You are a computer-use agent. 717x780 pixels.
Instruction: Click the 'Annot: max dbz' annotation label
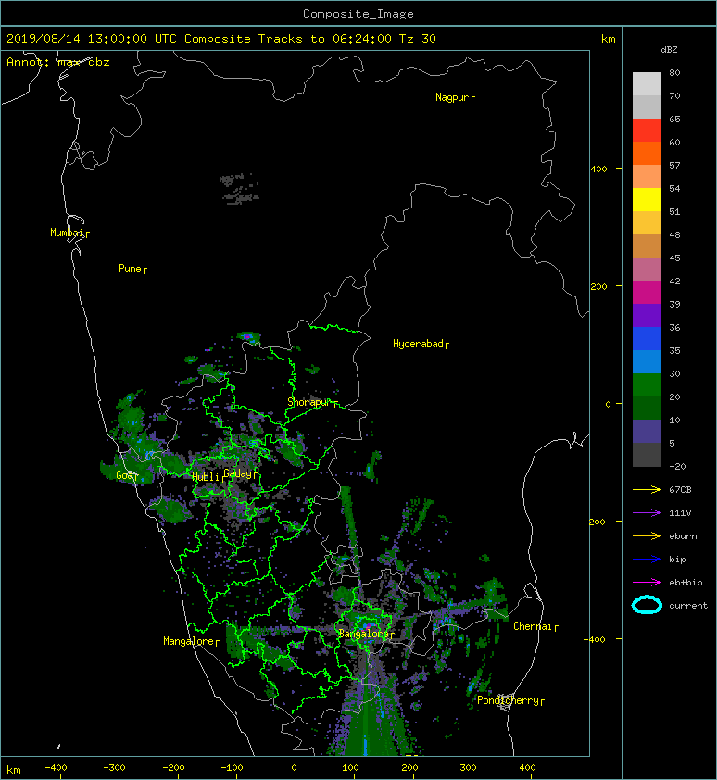57,62
